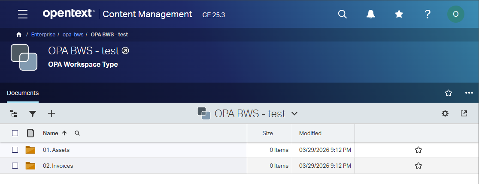Check the 01. Assets row checkbox
This screenshot has width=479, height=184.
tap(15, 150)
